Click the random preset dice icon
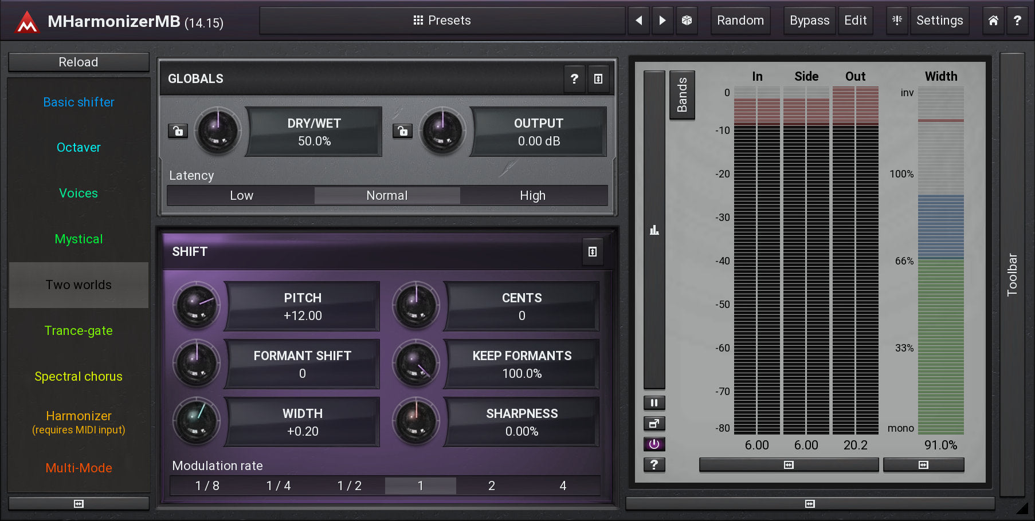 pos(687,21)
